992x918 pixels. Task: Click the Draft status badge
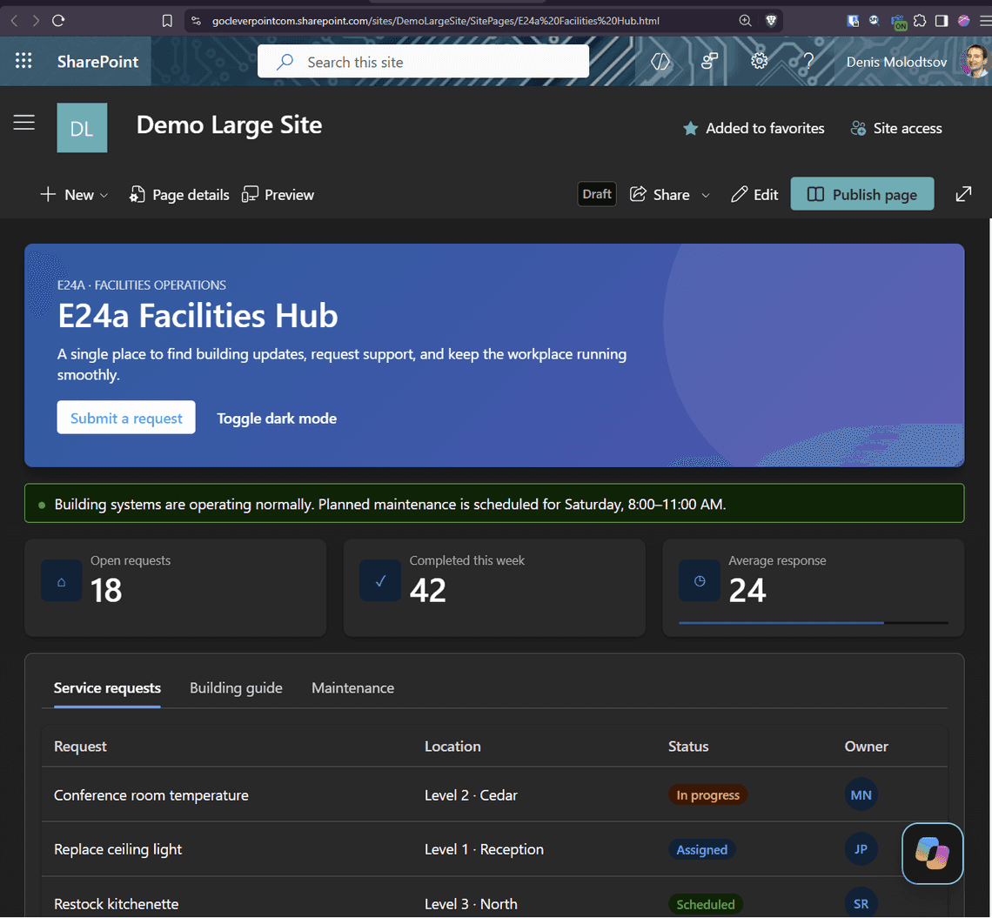597,194
